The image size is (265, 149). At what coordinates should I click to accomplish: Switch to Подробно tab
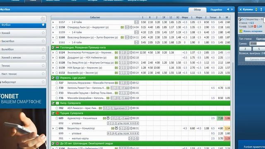pos(216,10)
